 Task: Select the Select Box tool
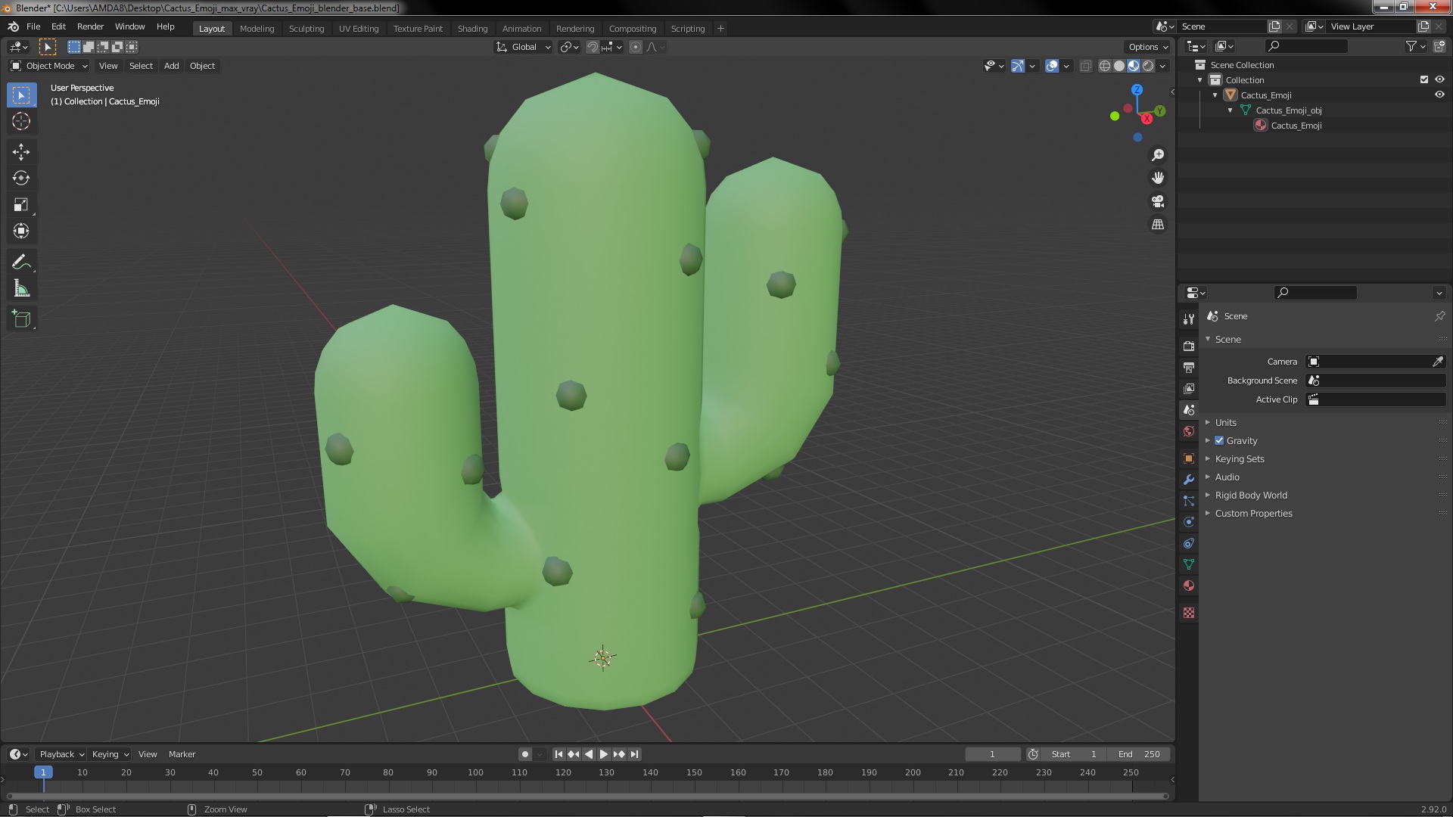point(21,95)
